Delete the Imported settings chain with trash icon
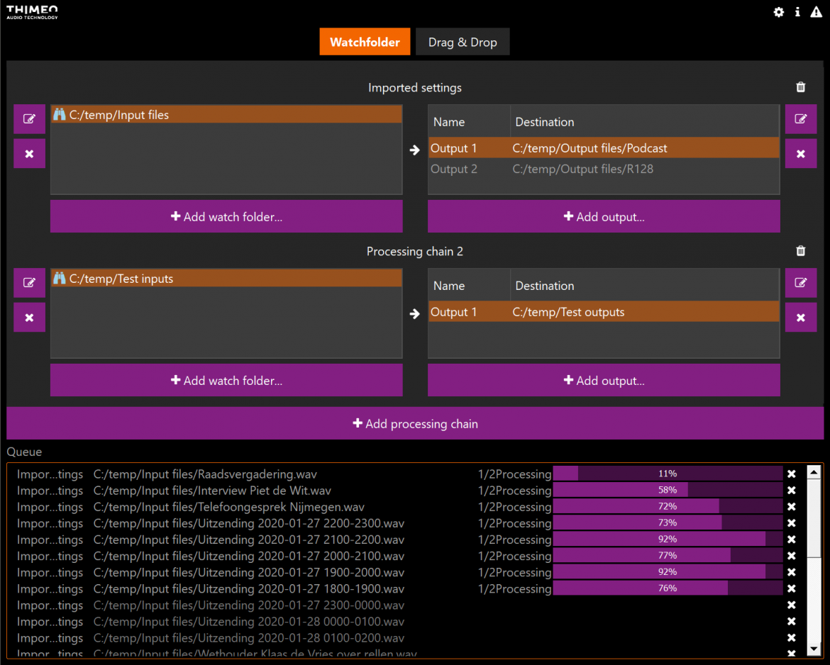Screen dimensions: 830x665 pos(801,87)
